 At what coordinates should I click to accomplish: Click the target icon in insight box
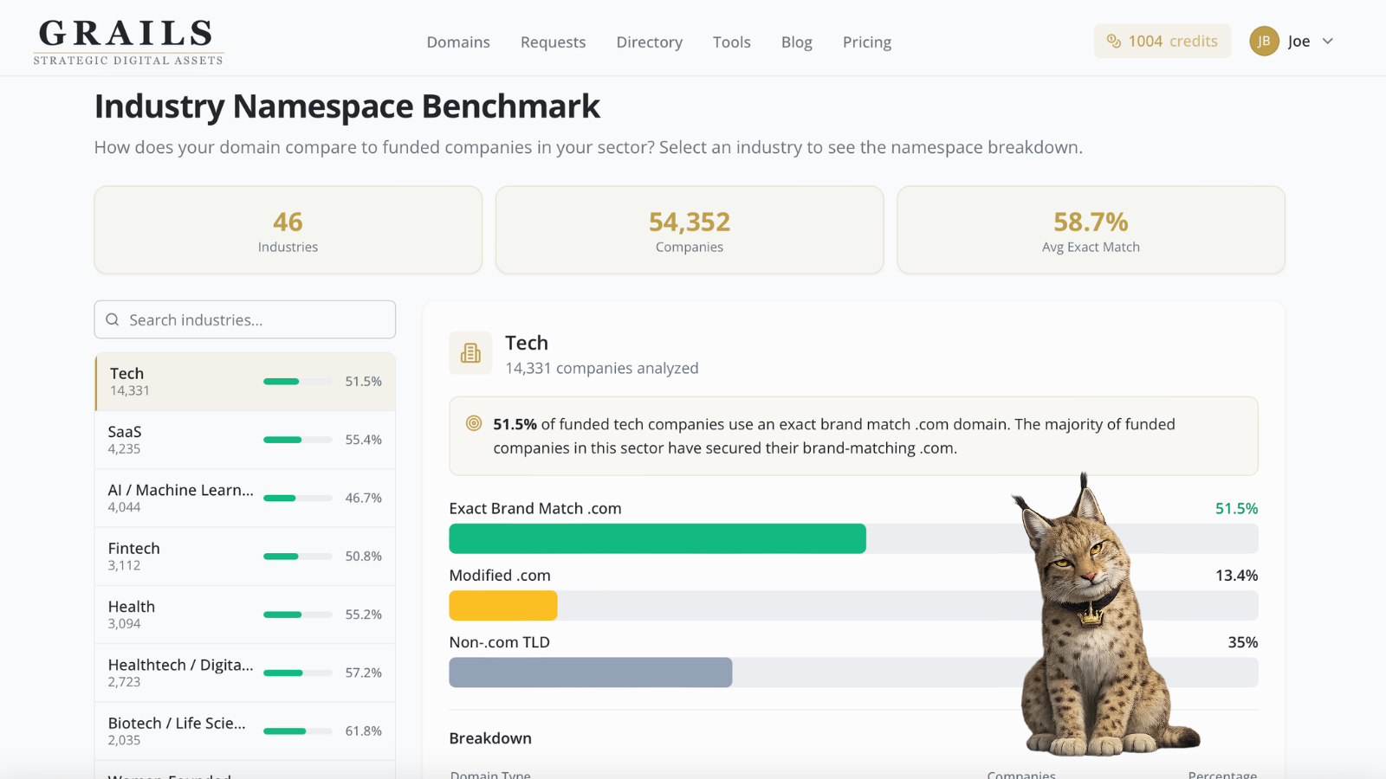[474, 424]
